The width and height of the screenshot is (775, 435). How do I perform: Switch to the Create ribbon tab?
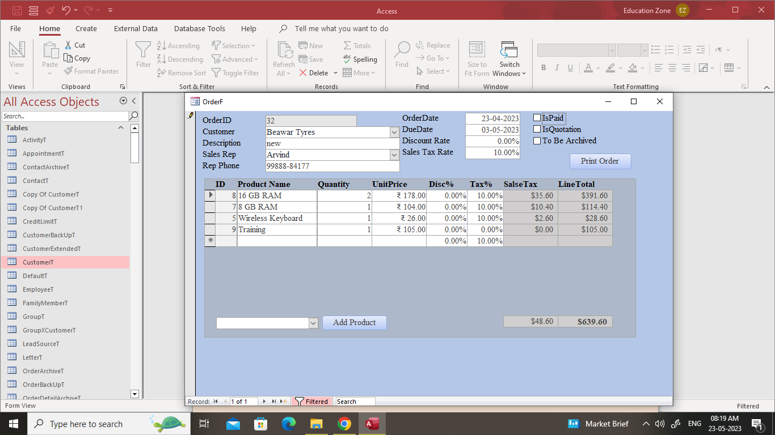click(x=86, y=28)
